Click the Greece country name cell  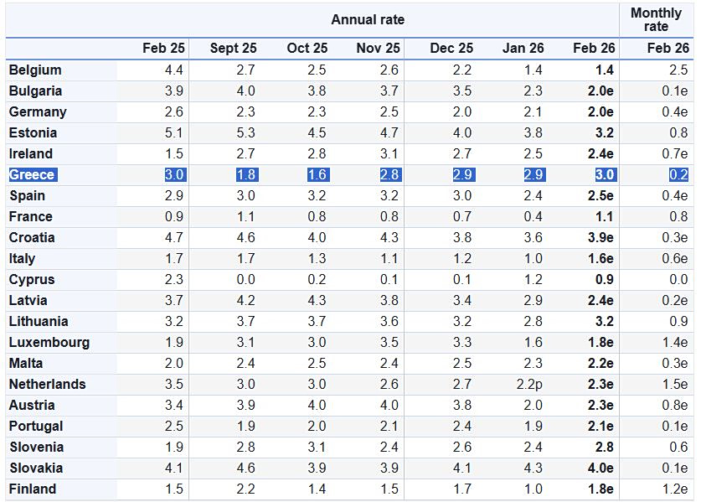32,175
